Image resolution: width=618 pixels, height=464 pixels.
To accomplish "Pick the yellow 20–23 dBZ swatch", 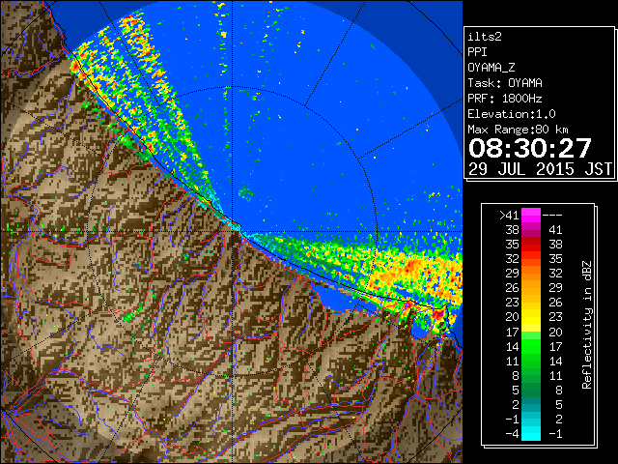I will (531, 317).
